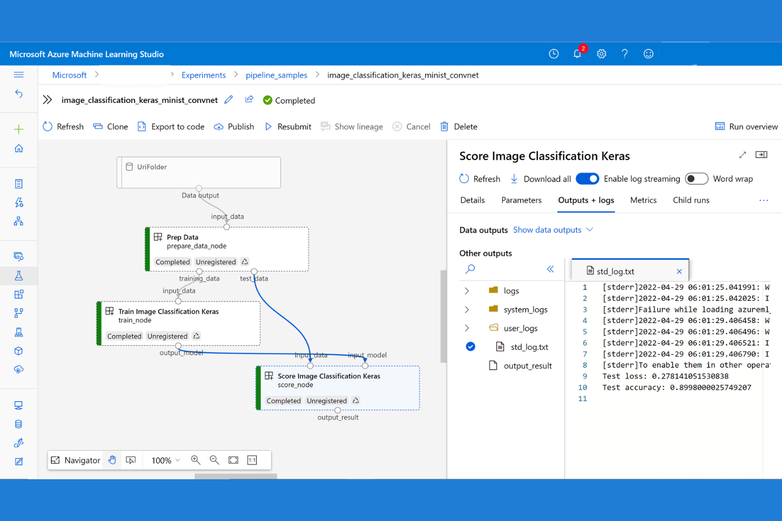Expand the double-chevron panel beside run title
The height and width of the screenshot is (521, 782).
48,100
